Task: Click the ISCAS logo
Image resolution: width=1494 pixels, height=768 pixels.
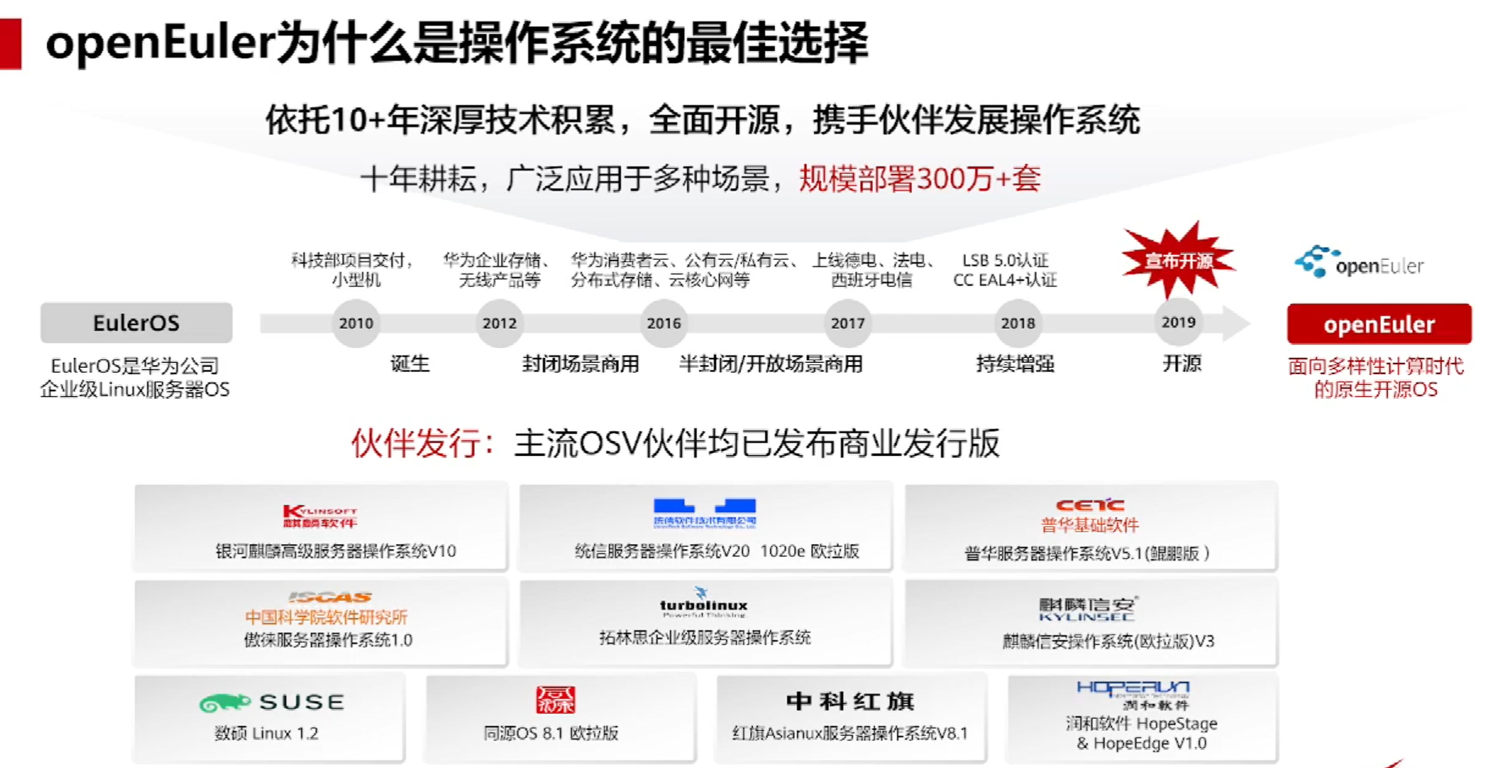Action: (x=330, y=597)
